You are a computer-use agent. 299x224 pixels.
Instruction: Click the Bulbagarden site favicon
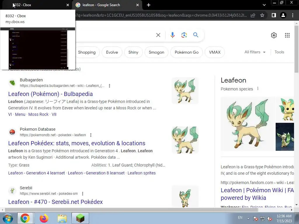(x=12, y=83)
